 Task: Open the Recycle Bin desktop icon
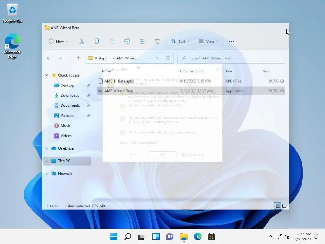12,13
